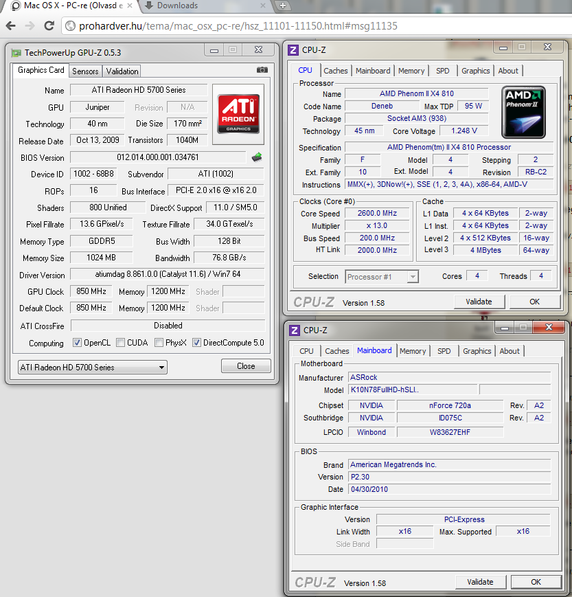572x597 pixels.
Task: Open the ATI Radeon HD 5700 Series dropdown
Action: 93,367
